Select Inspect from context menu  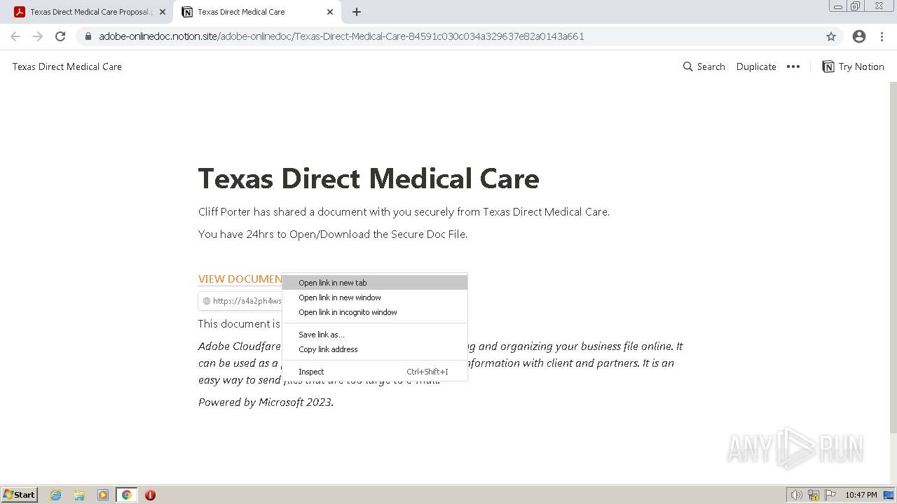pos(374,372)
